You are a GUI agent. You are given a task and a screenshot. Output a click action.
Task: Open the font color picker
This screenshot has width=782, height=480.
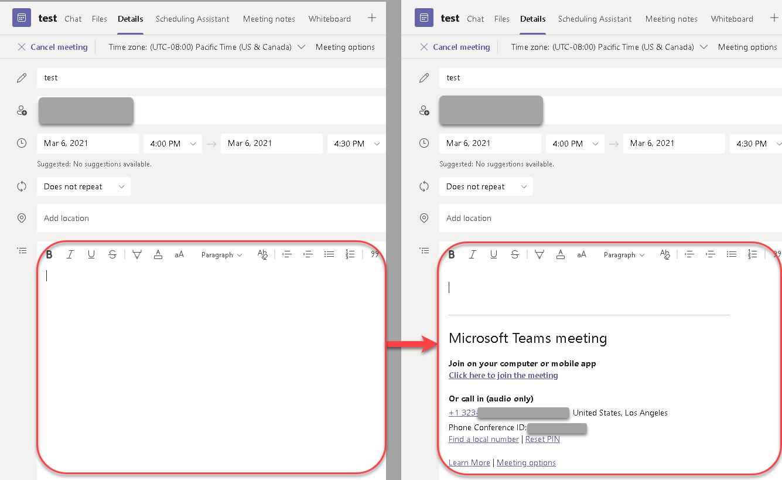(158, 254)
